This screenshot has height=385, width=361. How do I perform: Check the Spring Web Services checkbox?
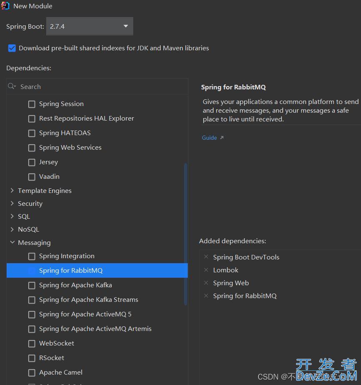tap(32, 148)
